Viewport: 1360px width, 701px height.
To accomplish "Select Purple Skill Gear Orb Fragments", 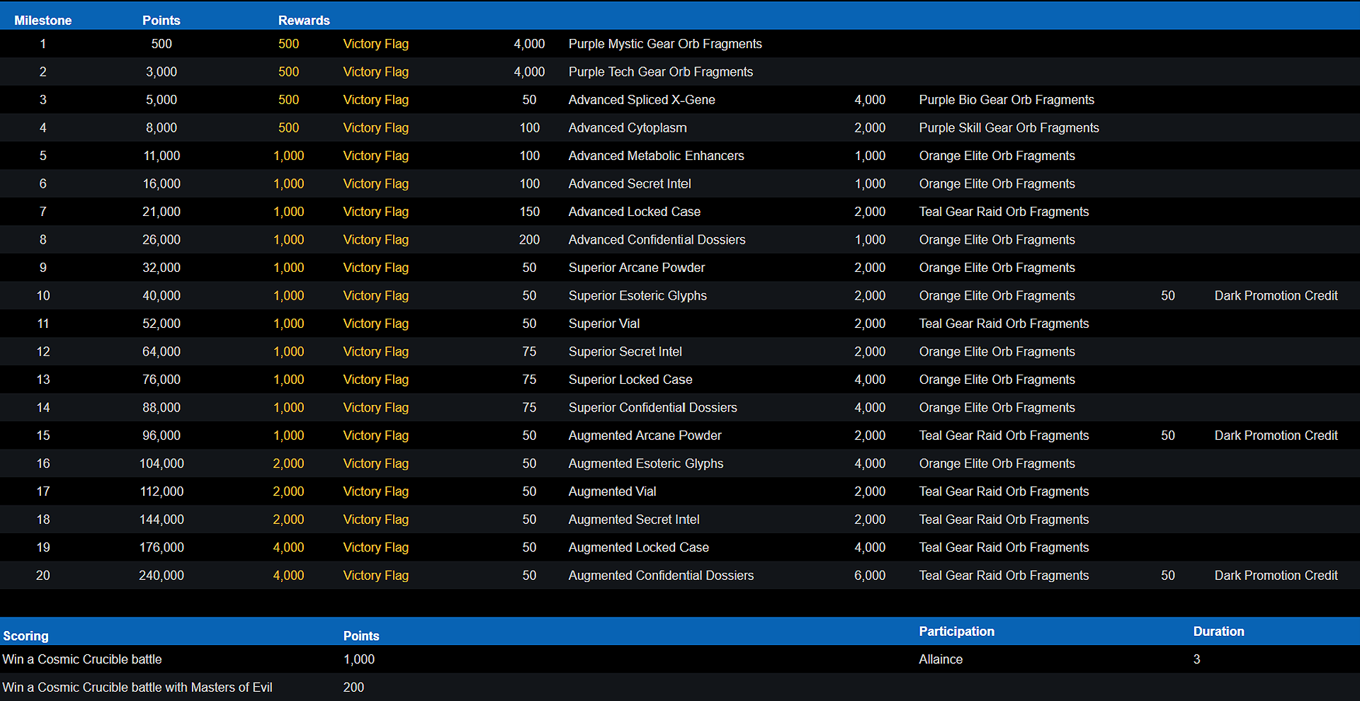I will [1009, 128].
